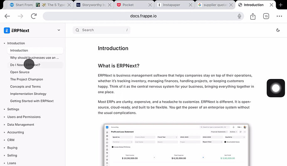Reload the docs.frappe.io page
The height and width of the screenshot is (166, 287).
34,16
